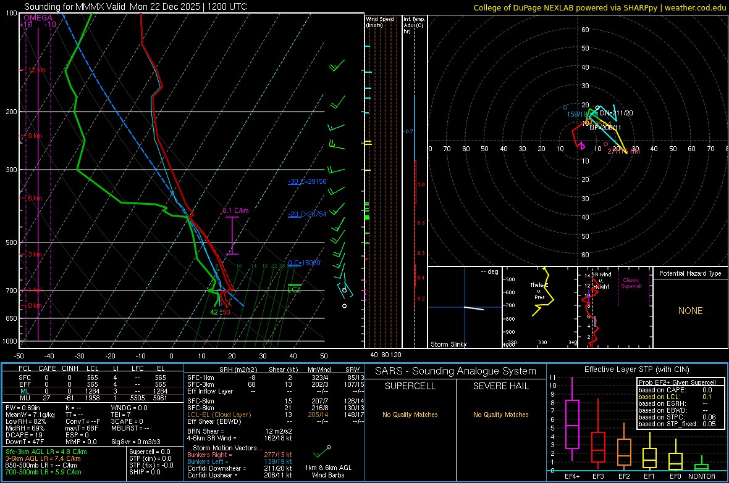Screen dimensions: 729x483
Task: Select the yellow 'based on LCL:' probability row
Action: click(x=676, y=397)
